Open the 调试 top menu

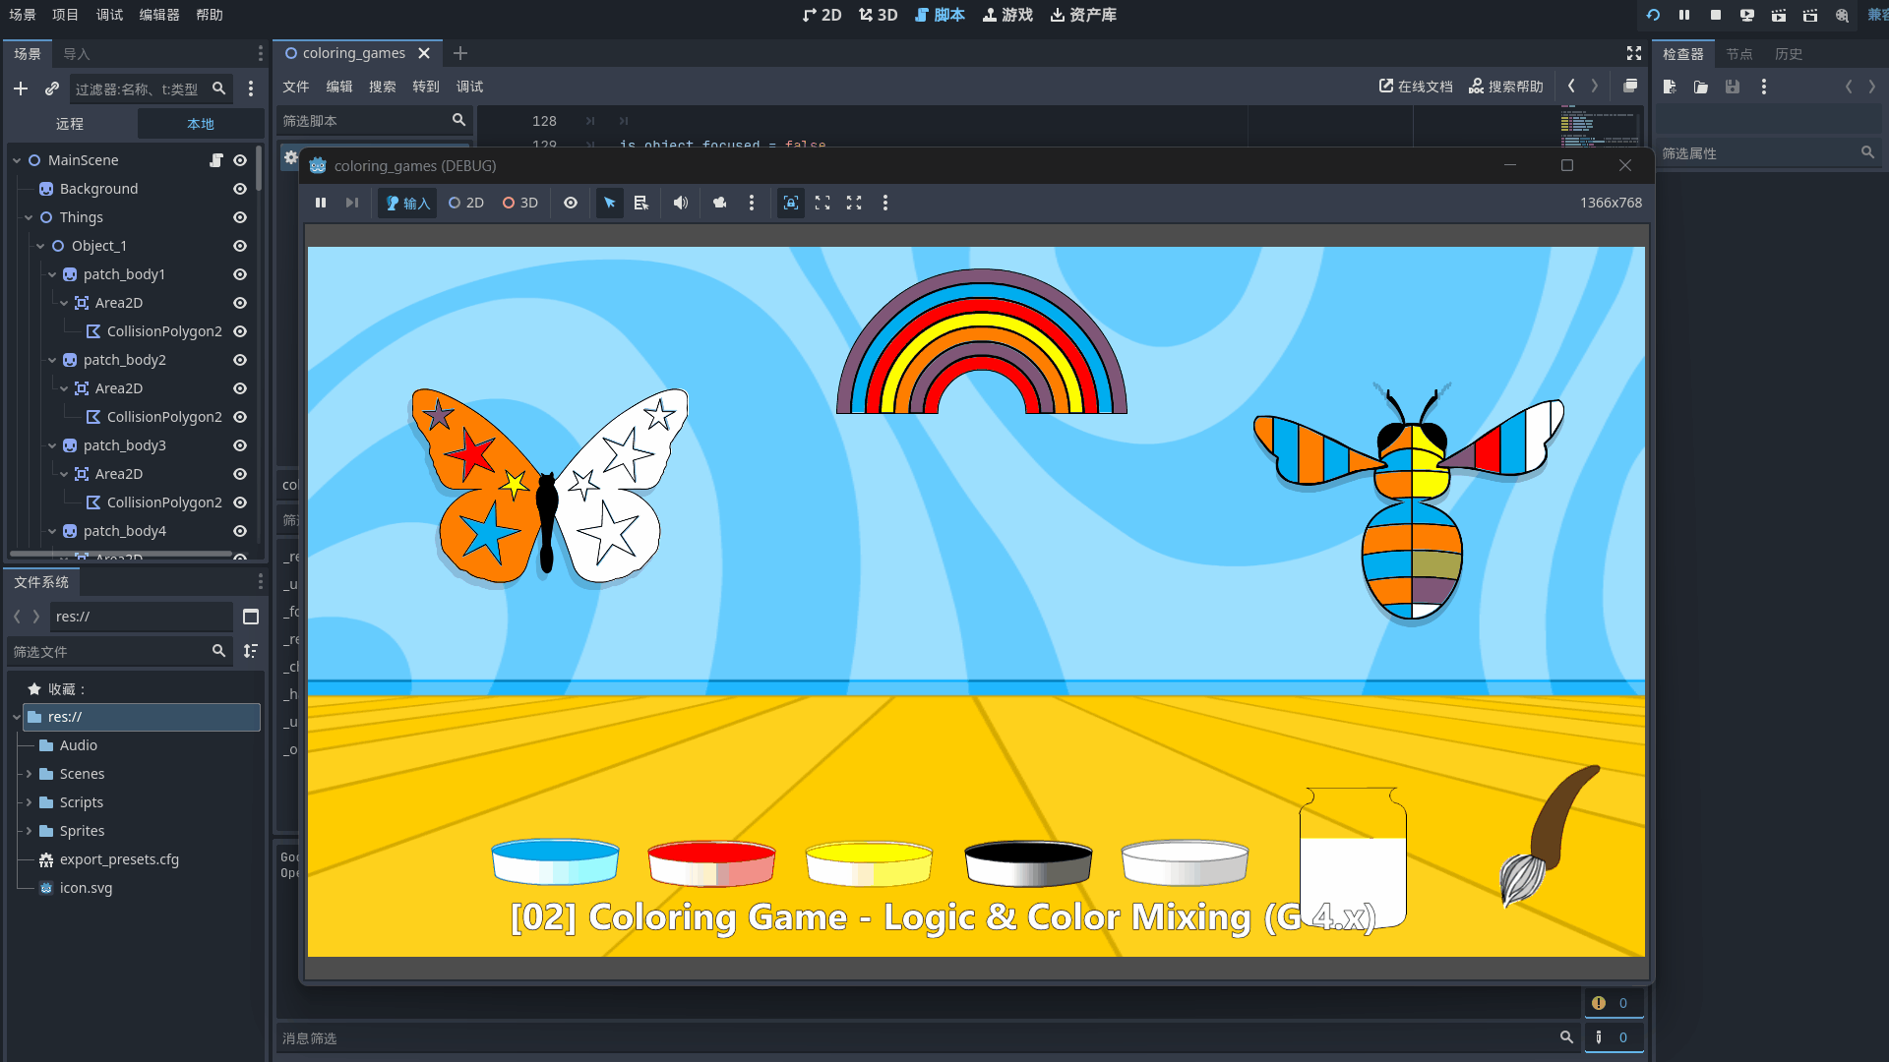click(x=109, y=15)
